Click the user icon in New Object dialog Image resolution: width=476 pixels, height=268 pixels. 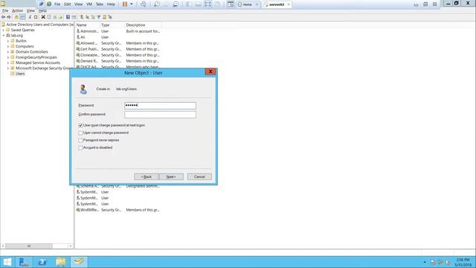(x=83, y=89)
